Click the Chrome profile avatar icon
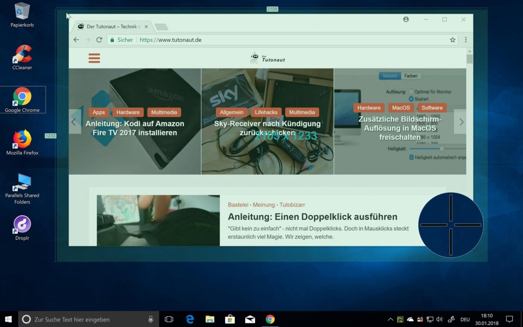523x327 pixels. [x=406, y=19]
